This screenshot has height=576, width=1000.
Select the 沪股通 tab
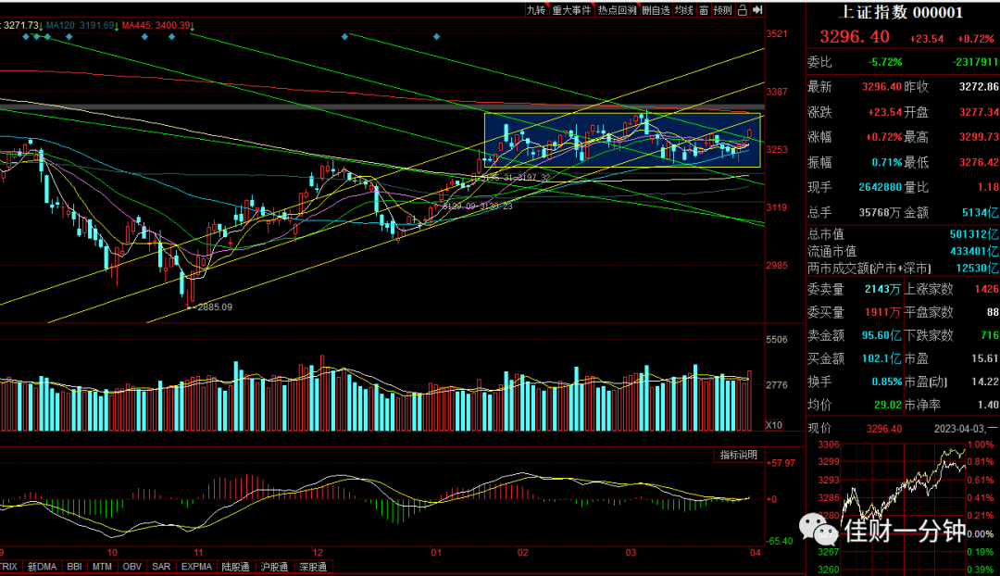pos(274,567)
